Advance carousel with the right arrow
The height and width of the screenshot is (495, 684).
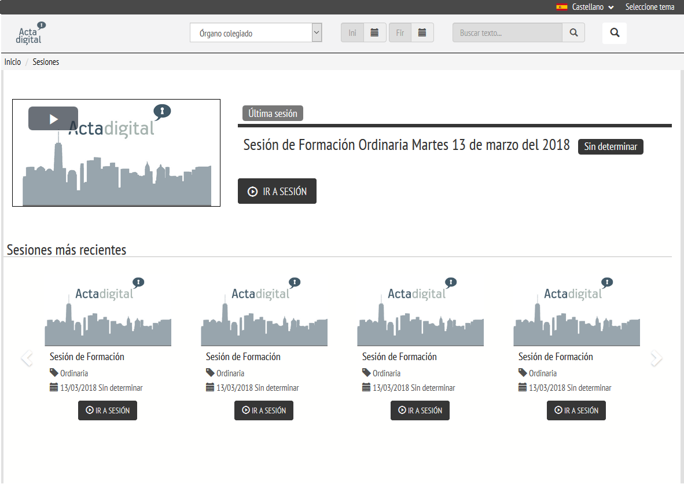pyautogui.click(x=656, y=359)
